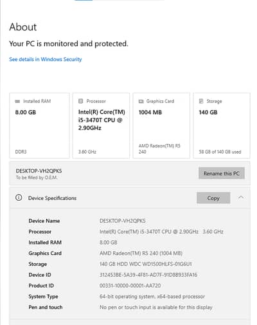Open See details in Windows Security link
The height and width of the screenshot is (325, 257).
click(46, 59)
